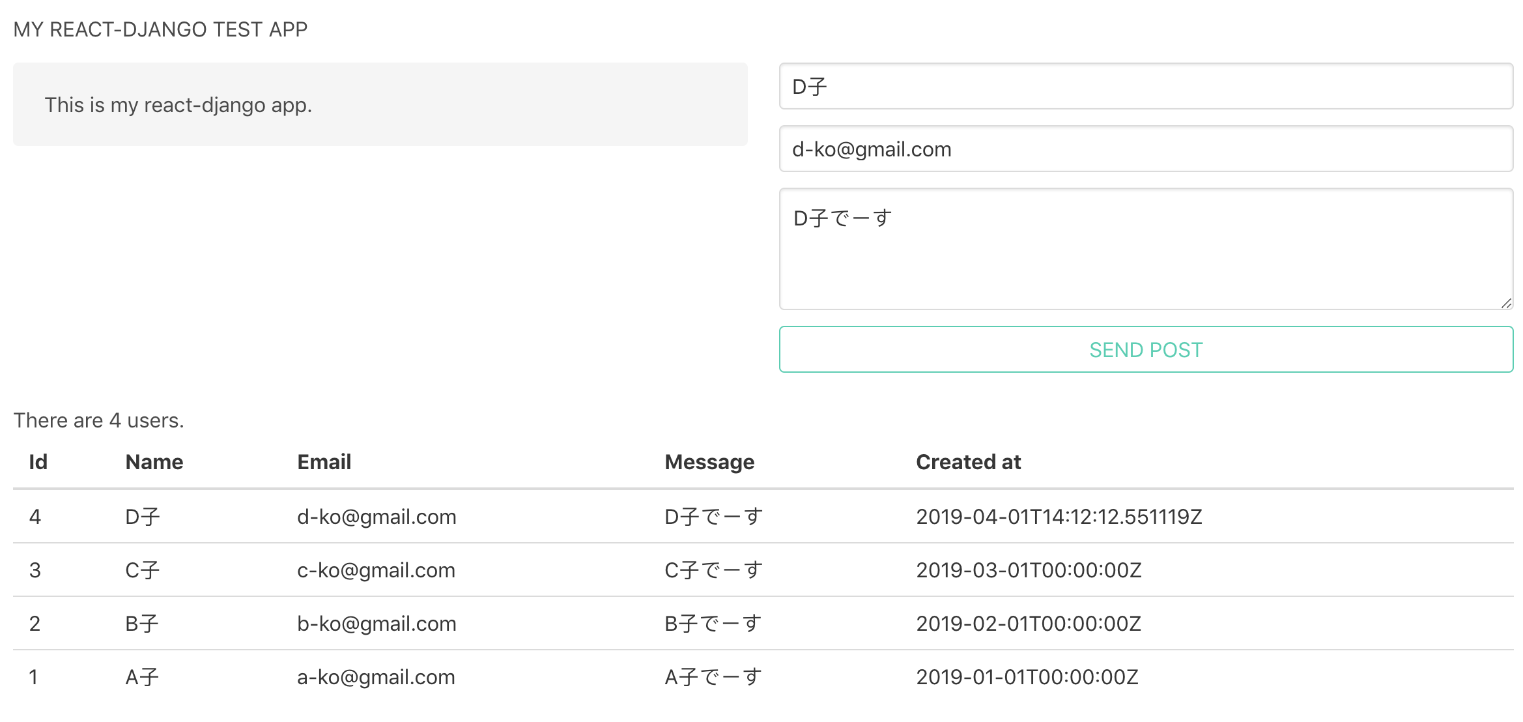Screen dimensions: 1523x722
Task: Click the C子でーす message cell
Action: pyautogui.click(x=713, y=570)
